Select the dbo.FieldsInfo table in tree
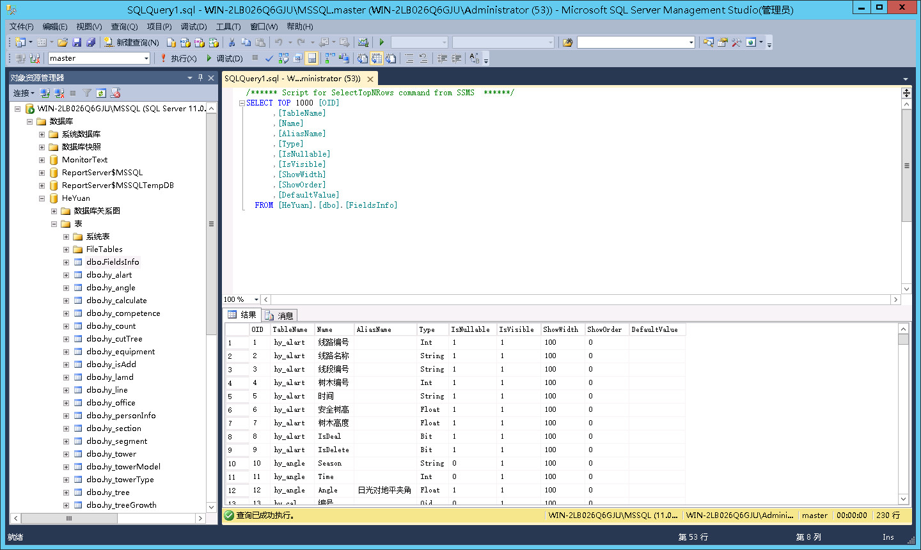921x550 pixels. 113,262
